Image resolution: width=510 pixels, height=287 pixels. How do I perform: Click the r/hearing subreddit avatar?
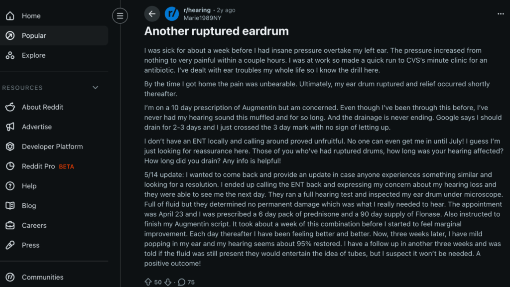pos(172,14)
